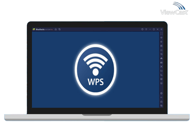Open the BlueStacks help question-mark icon

142,29
